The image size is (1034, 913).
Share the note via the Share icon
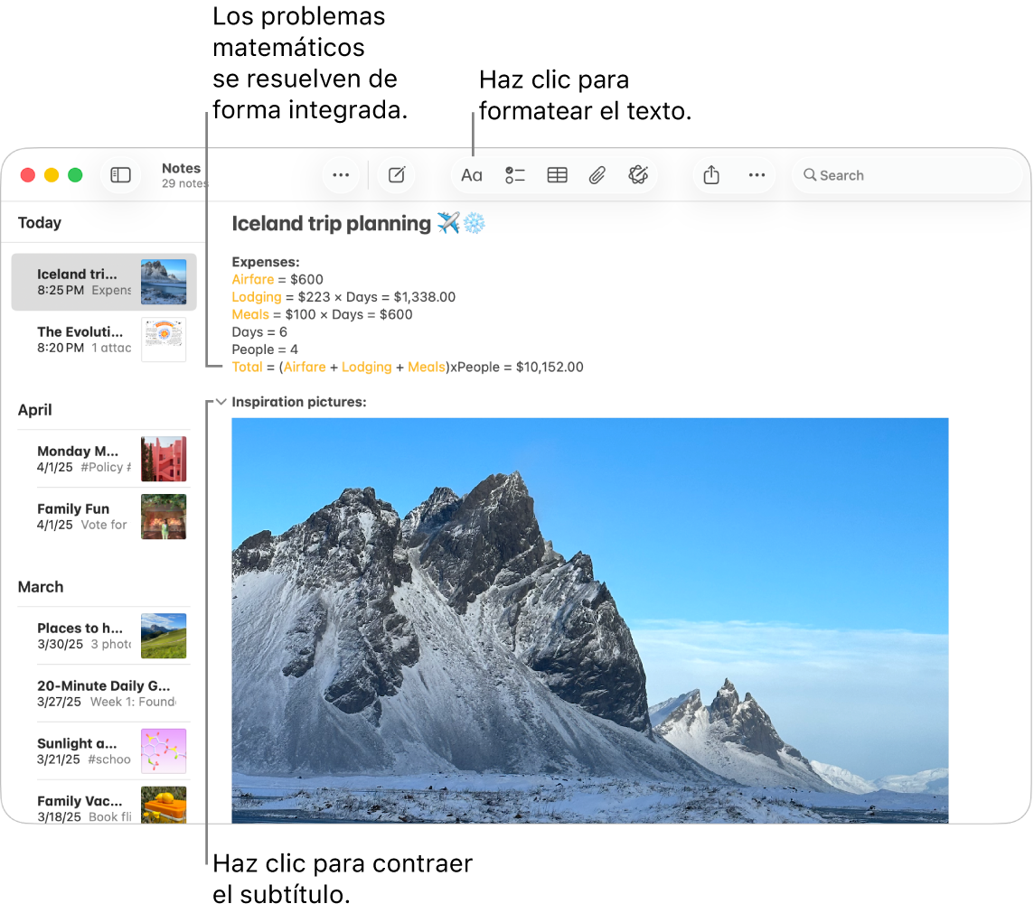click(x=710, y=174)
